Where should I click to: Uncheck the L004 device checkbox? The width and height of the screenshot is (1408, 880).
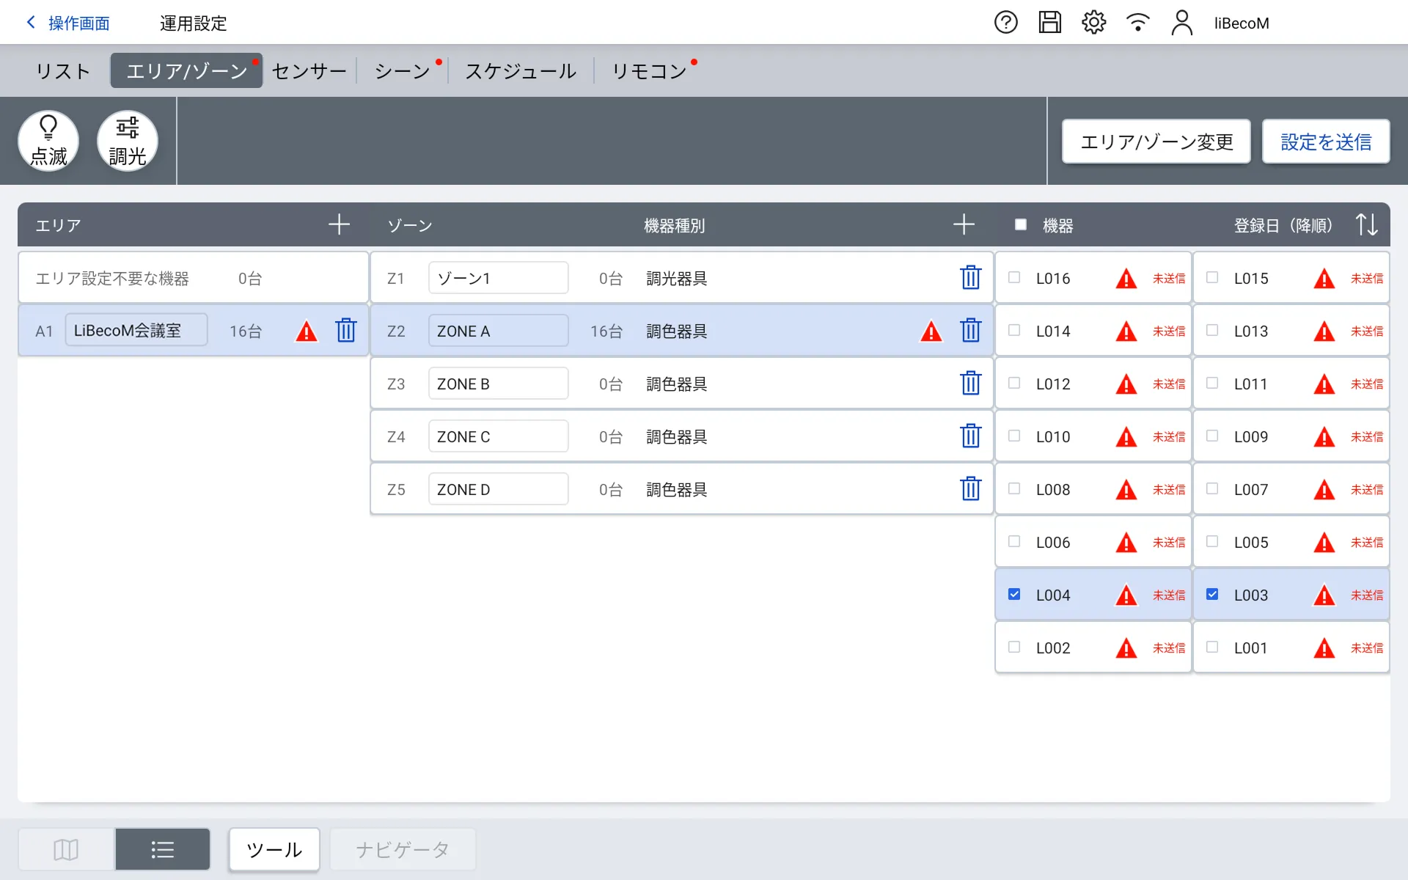[1014, 594]
